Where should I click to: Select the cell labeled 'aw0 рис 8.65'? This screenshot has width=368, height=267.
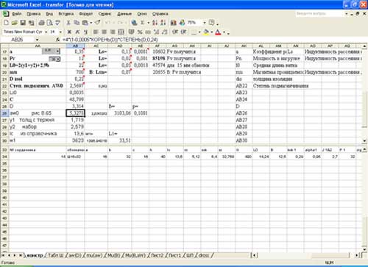(38, 113)
